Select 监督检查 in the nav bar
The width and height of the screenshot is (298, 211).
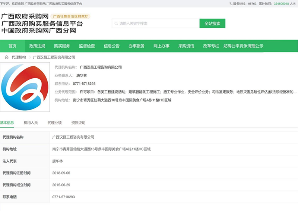tap(87, 46)
